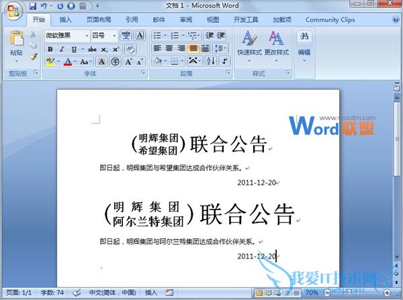The image size is (403, 300).
Task: Click the Office button
Action: [x=13, y=11]
